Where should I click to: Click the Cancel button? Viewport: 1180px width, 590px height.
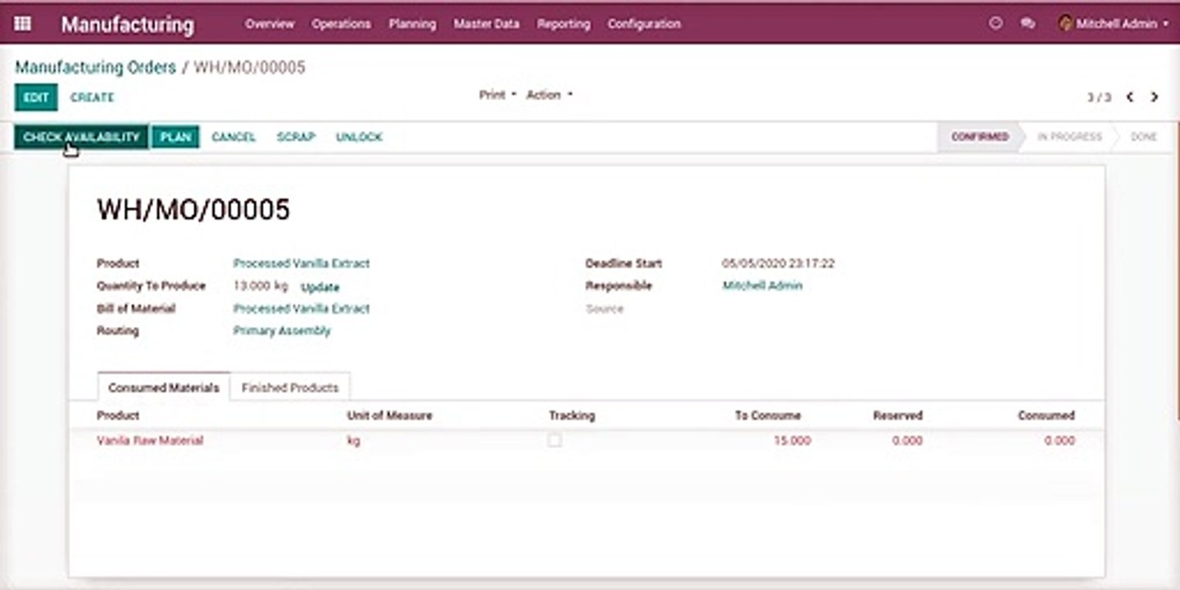234,137
